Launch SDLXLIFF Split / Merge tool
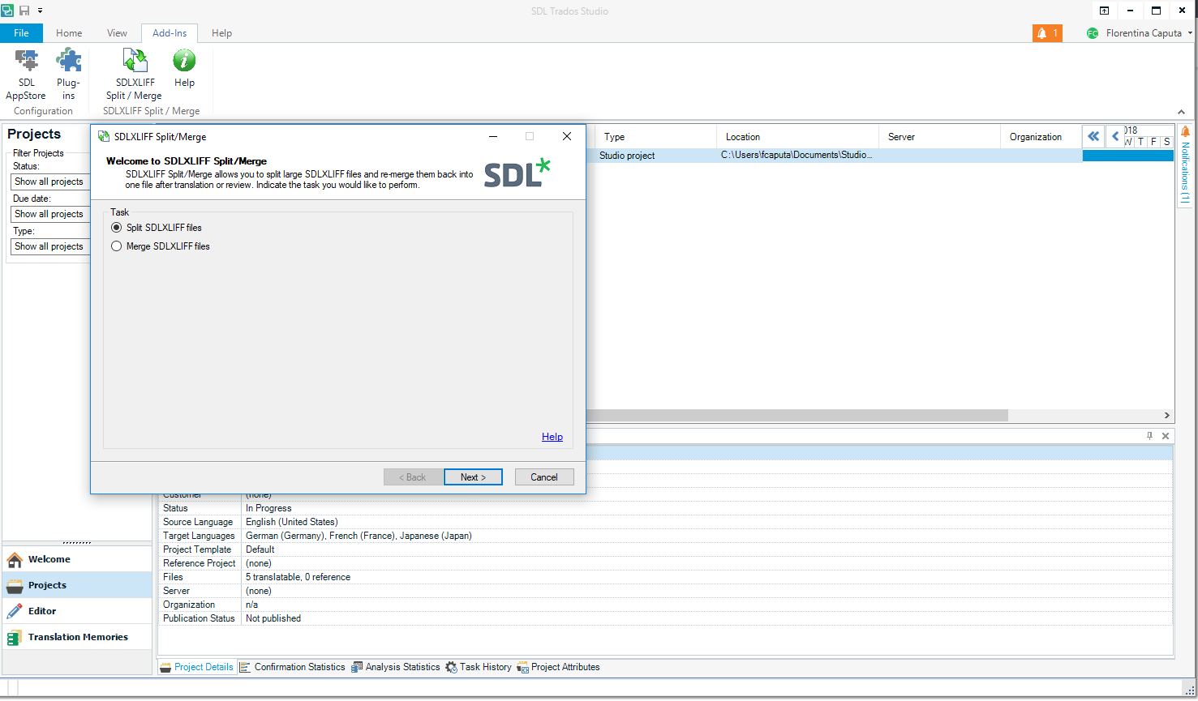Image resolution: width=1198 pixels, height=701 pixels. [134, 75]
